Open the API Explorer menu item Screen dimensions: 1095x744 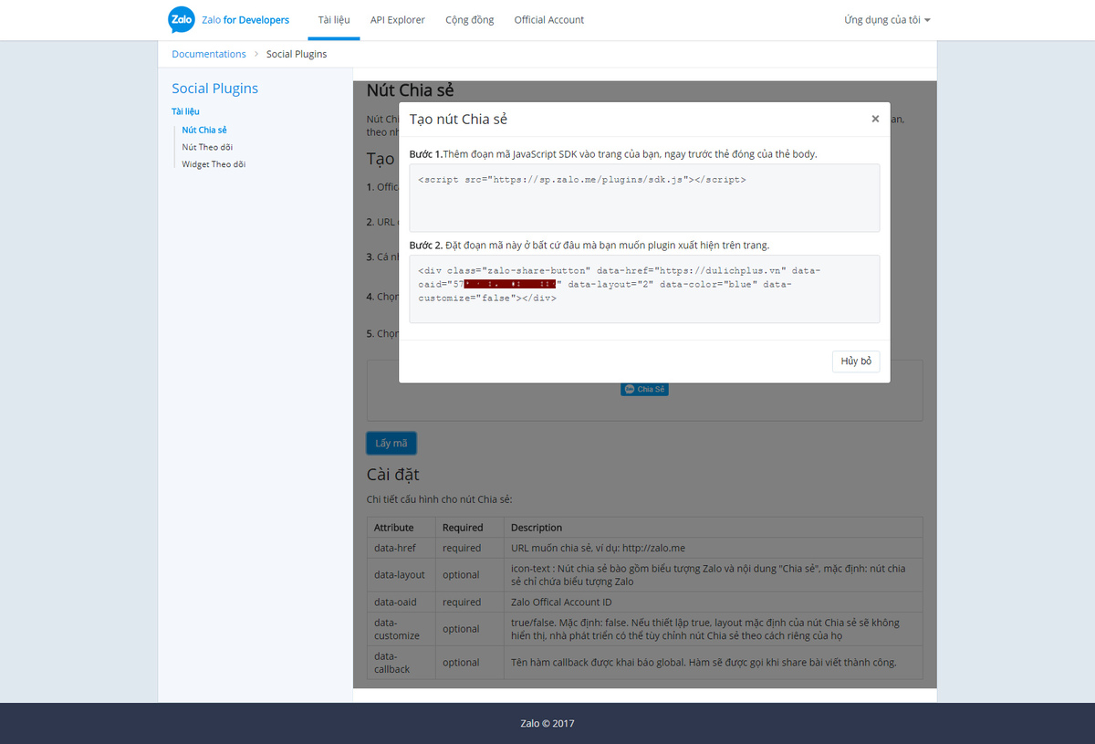(x=398, y=20)
